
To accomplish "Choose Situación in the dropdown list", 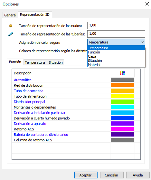I will [116, 61].
